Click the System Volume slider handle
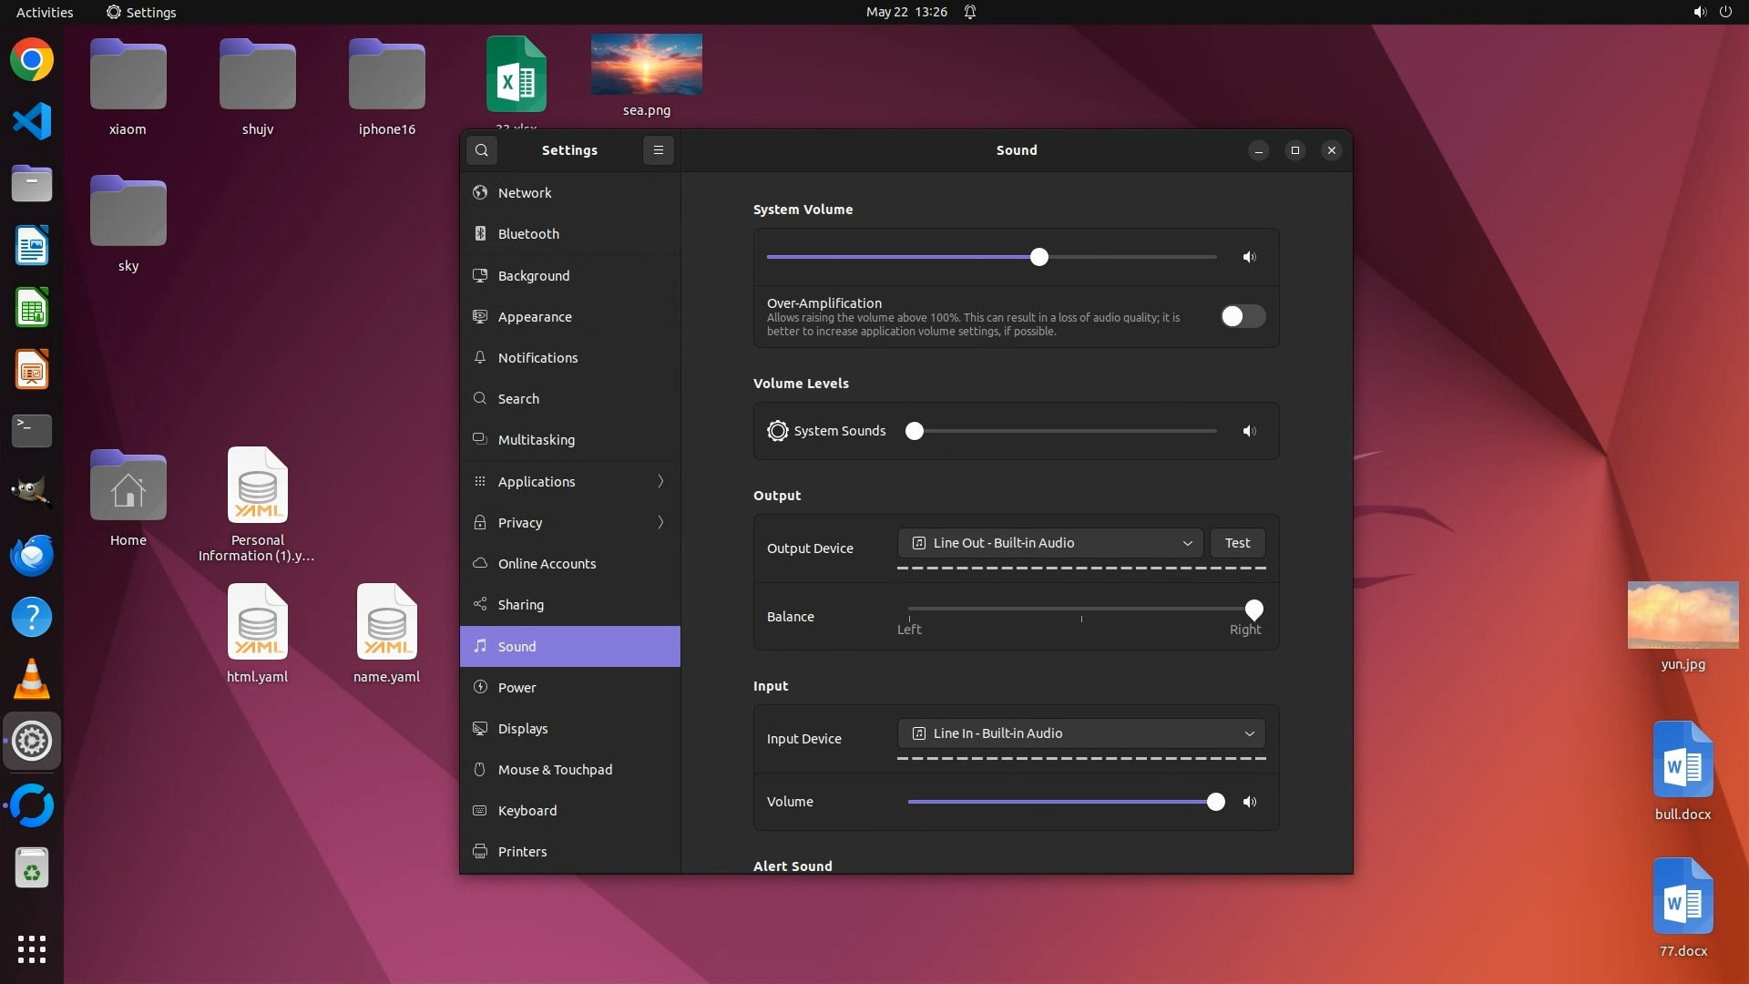1749x984 pixels. coord(1039,257)
